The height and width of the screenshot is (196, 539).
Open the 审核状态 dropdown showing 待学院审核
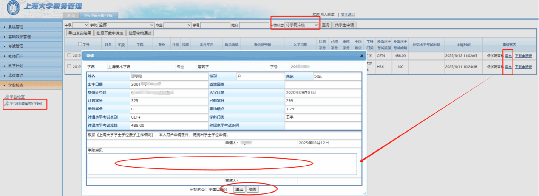[x=301, y=25]
